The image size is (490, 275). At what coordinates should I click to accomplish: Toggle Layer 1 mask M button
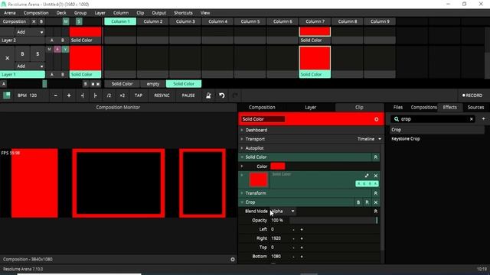click(49, 49)
